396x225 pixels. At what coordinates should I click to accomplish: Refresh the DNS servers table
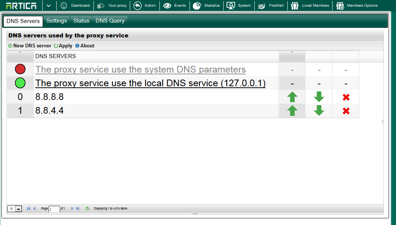tap(87, 208)
